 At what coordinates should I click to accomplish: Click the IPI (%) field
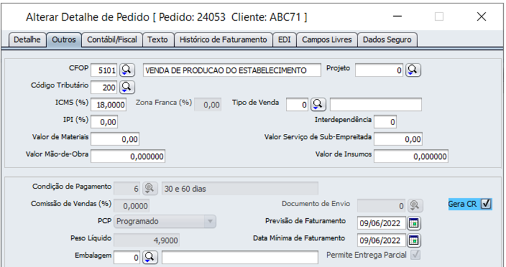click(x=104, y=122)
